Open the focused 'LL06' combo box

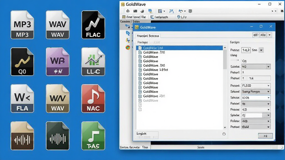point(256,97)
